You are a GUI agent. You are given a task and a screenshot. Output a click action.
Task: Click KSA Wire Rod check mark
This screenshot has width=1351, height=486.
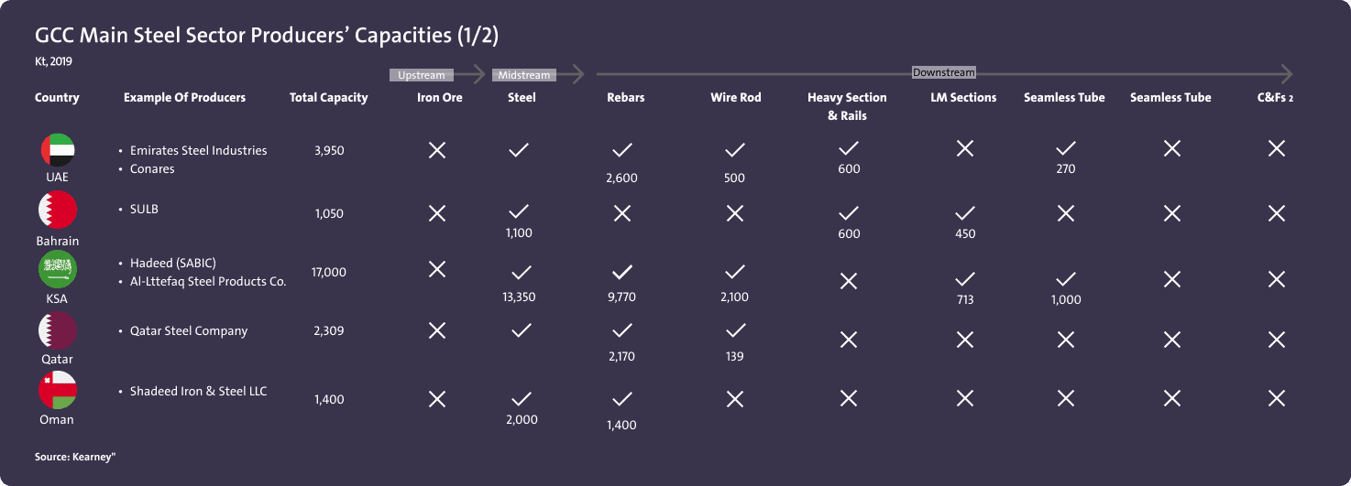(x=734, y=272)
